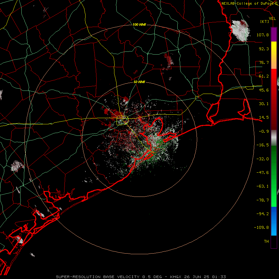Click the -0.9 velocity scale value
This screenshot has height=279, width=279.
(264, 131)
